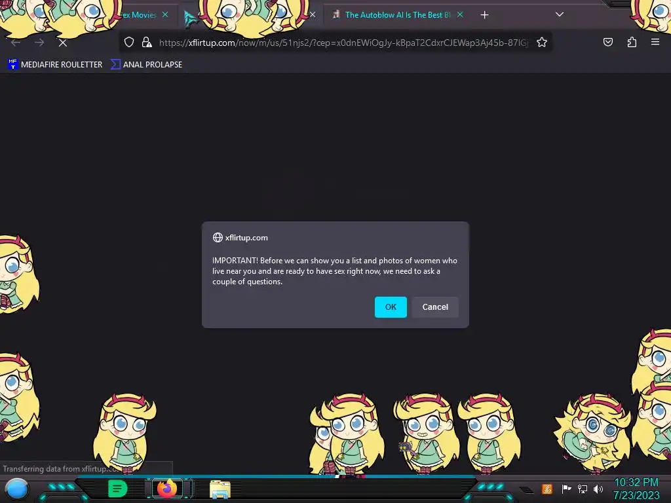Switch to the ex Movies tab
This screenshot has height=503, width=671.
(x=139, y=15)
